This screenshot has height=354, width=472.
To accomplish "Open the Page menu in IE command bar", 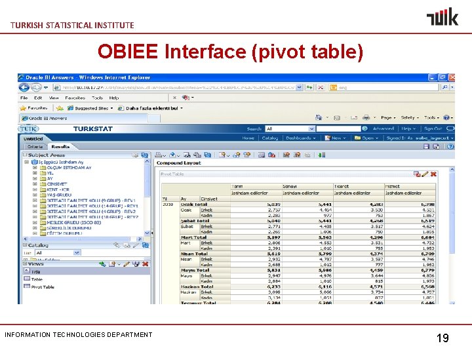I will pyautogui.click(x=388, y=118).
